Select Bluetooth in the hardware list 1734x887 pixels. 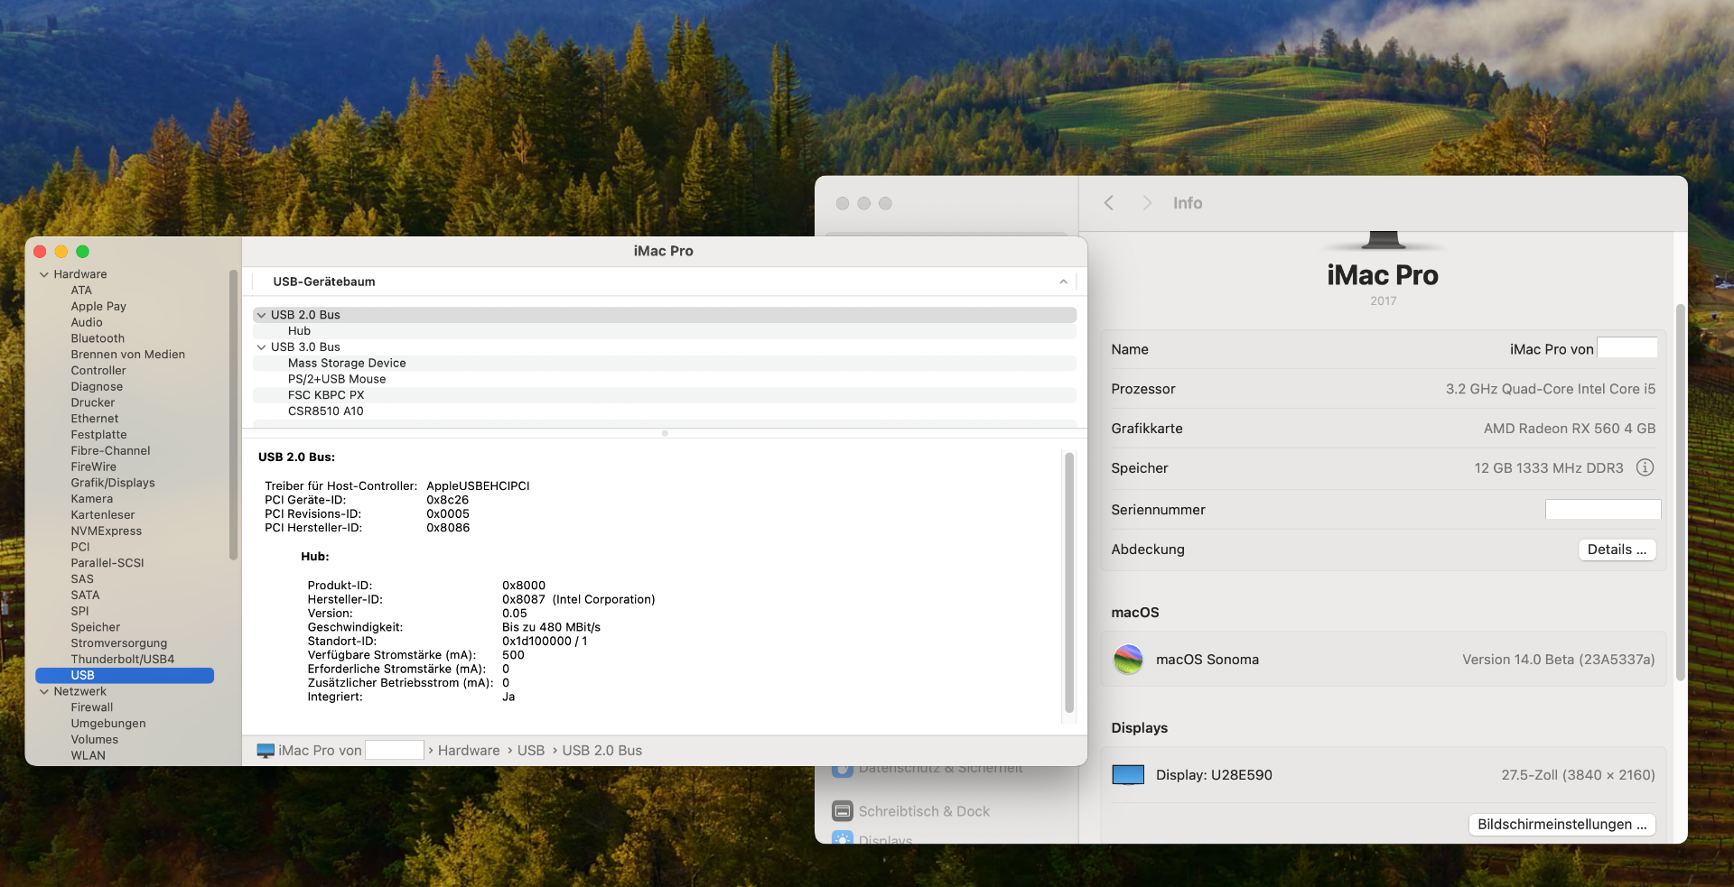tap(98, 338)
